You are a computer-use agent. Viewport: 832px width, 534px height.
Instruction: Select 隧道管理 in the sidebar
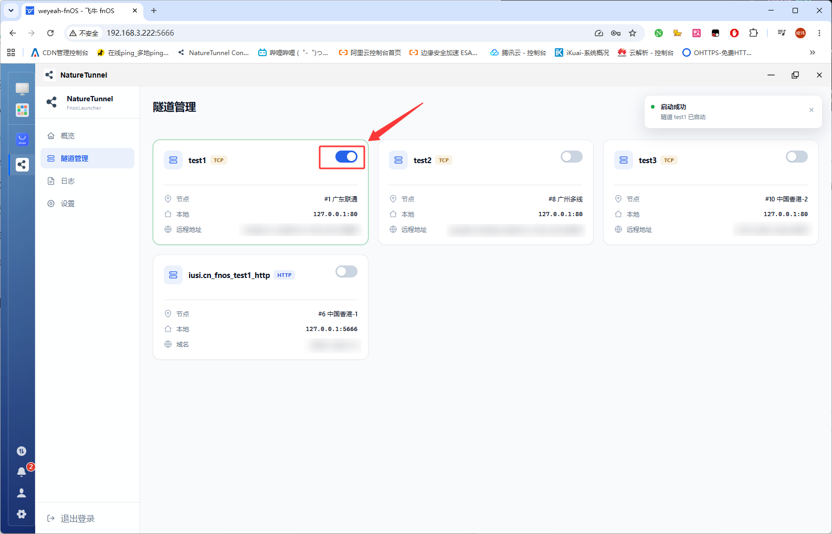(87, 158)
